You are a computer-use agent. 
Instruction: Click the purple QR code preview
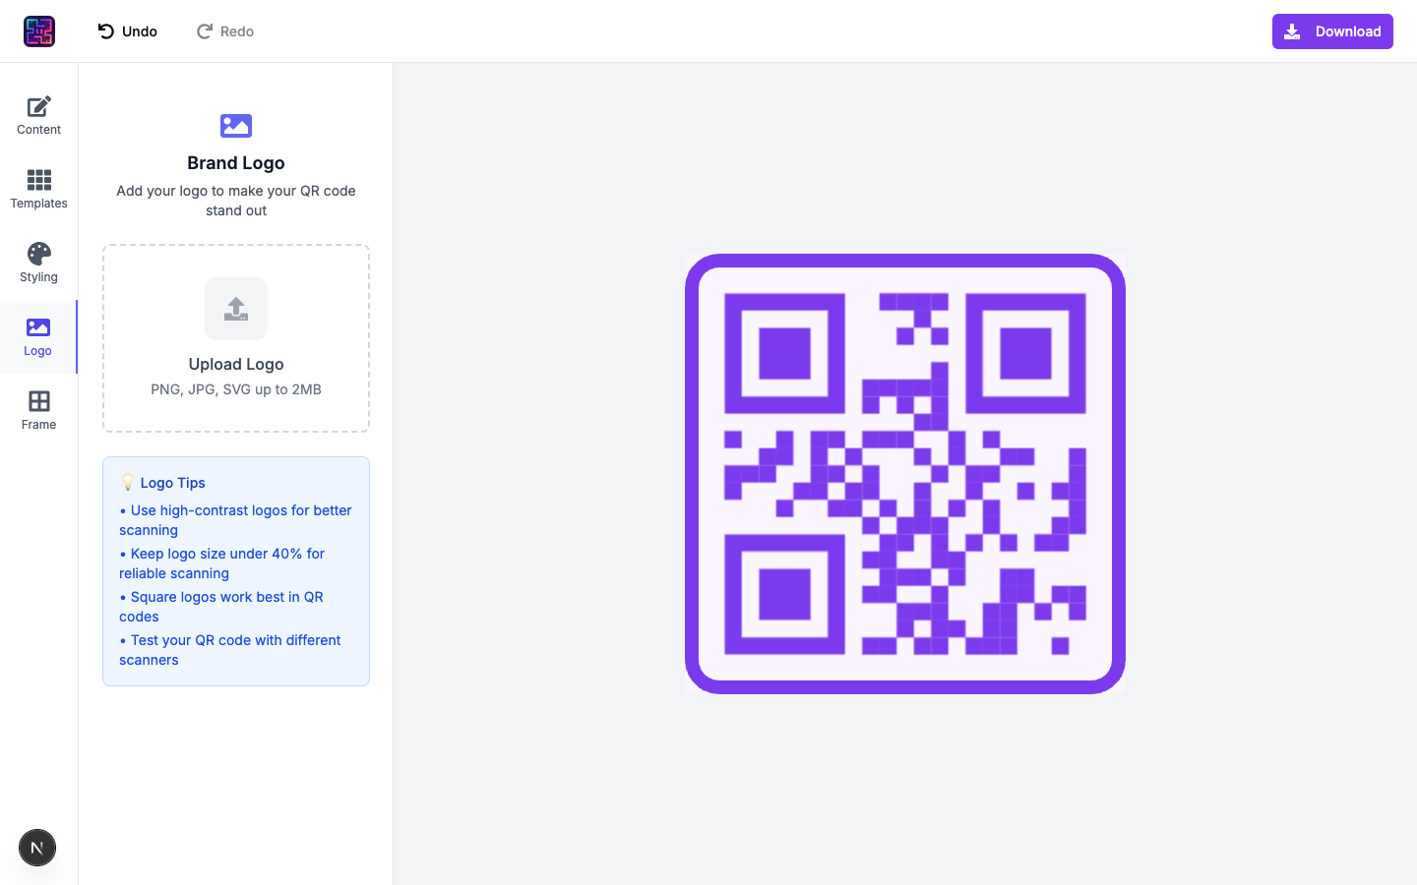point(904,474)
